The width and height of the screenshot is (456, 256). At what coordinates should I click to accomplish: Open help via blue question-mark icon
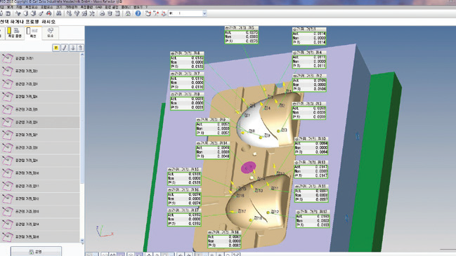[138, 13]
